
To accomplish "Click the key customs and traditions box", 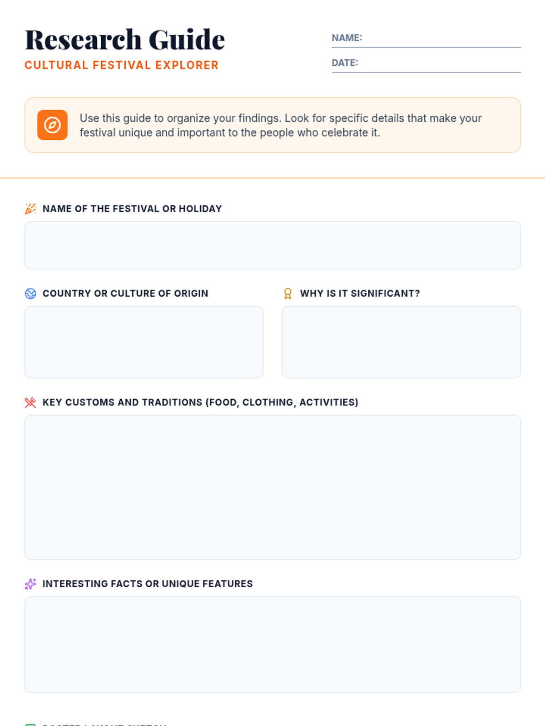I will coord(272,487).
